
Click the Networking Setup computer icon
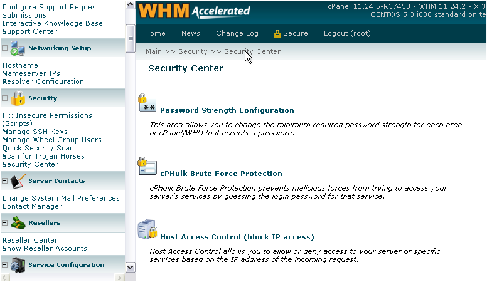[18, 48]
